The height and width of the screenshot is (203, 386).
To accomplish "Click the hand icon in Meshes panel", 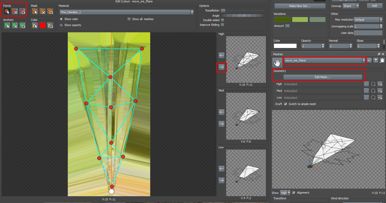I will 277,63.
